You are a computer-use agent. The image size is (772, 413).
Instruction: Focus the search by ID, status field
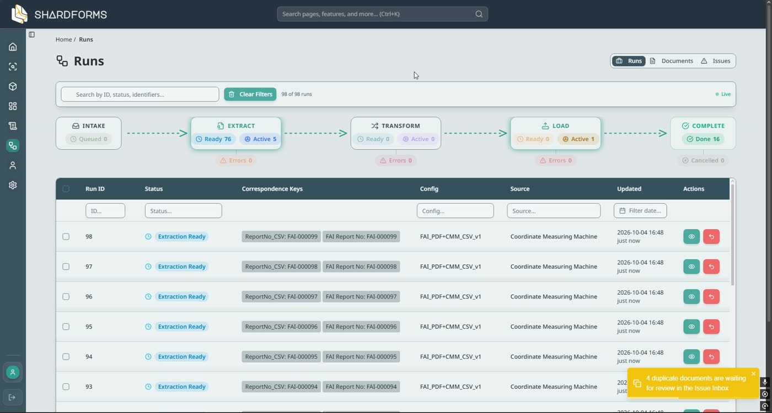(x=140, y=94)
